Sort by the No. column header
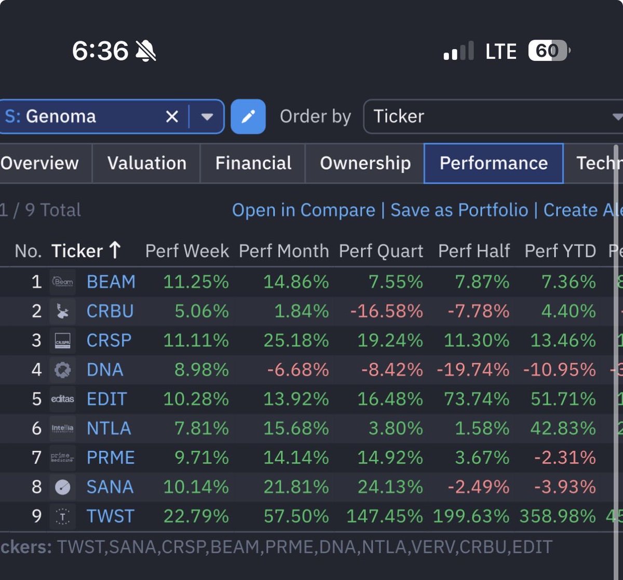 (28, 251)
